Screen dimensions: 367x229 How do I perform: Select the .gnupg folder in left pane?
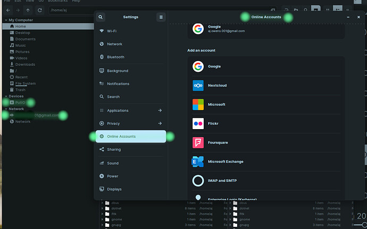(115, 225)
